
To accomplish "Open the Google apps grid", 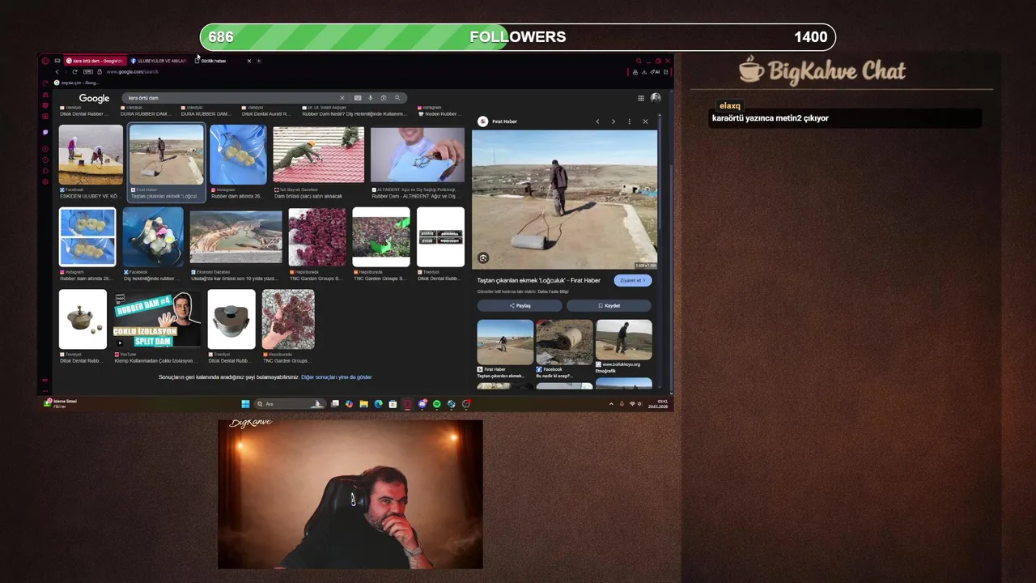I will pos(640,98).
